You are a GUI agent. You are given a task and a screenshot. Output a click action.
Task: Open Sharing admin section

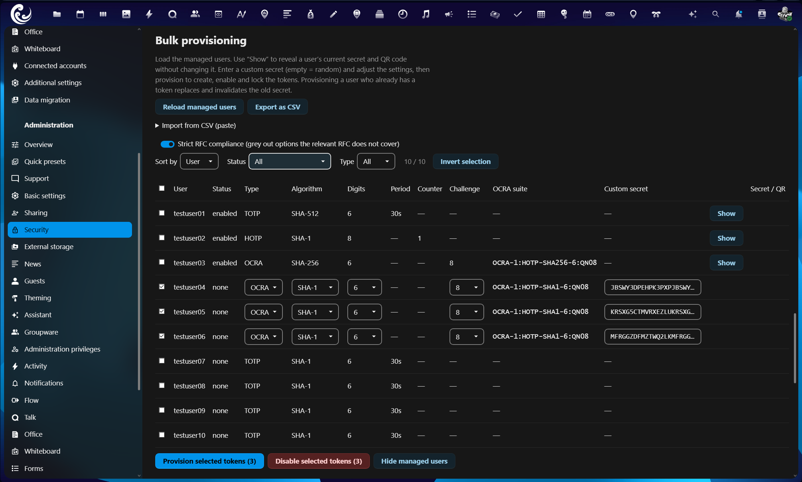tap(70, 213)
